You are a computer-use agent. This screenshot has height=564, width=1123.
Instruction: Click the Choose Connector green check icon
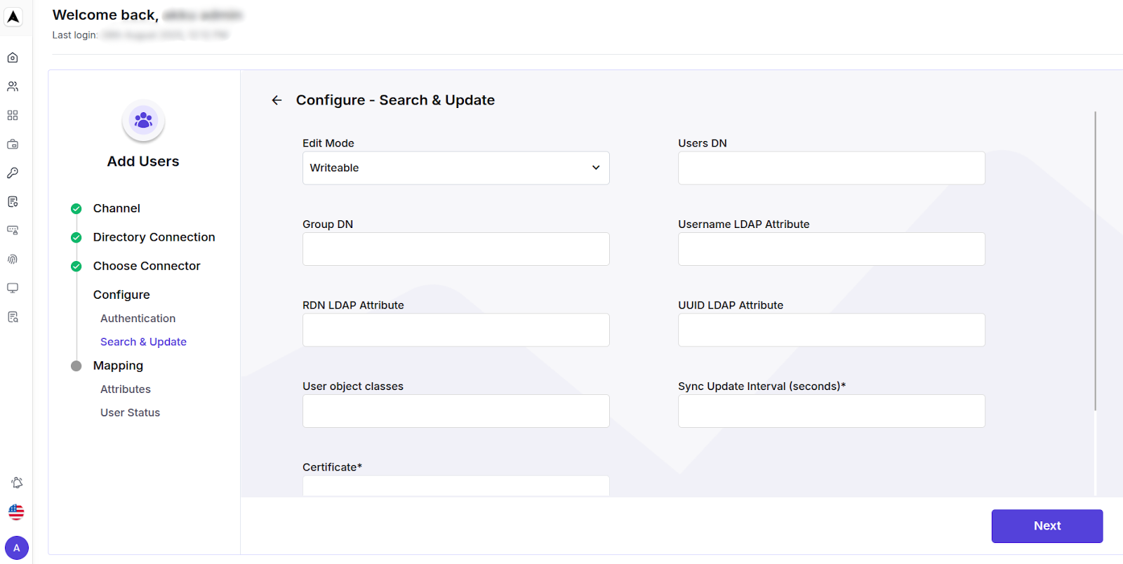coord(77,267)
